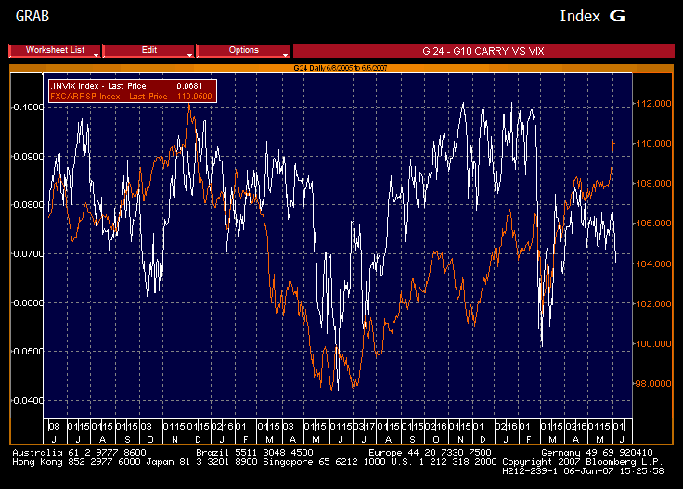Select the 08 date marker on the time axis

pos(54,425)
